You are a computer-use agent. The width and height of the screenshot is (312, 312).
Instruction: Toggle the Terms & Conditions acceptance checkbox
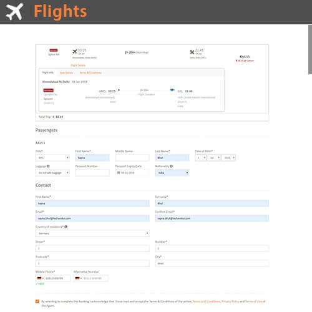coord(37,301)
